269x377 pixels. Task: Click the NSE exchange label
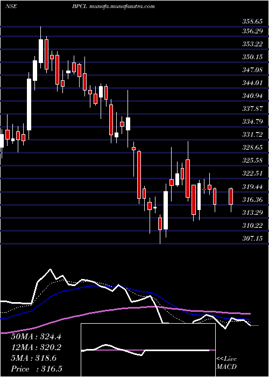[x=11, y=6]
